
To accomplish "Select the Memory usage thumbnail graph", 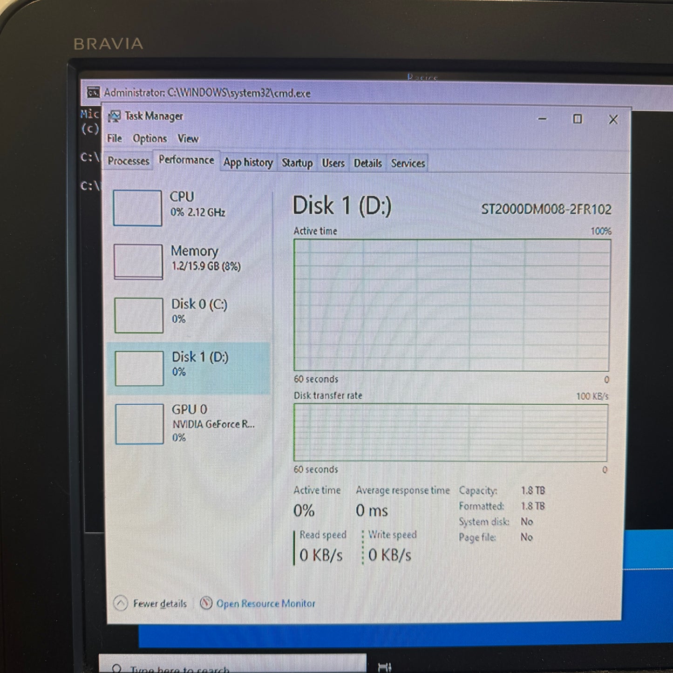I will (x=138, y=262).
